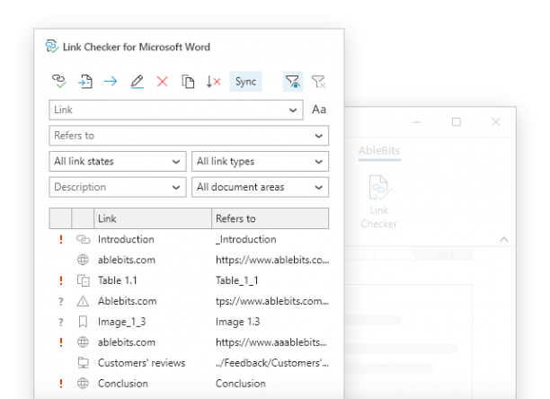Open the Refers to dropdown
Screen dimensions: 550x399
(x=189, y=136)
